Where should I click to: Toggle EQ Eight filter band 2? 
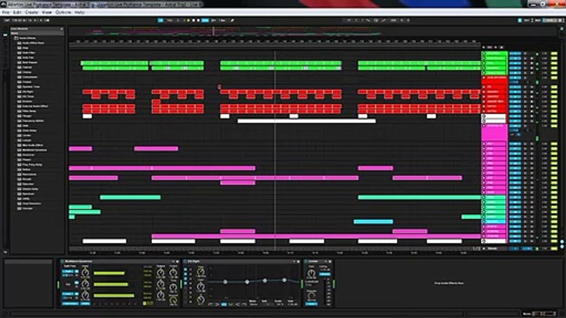pos(186,274)
